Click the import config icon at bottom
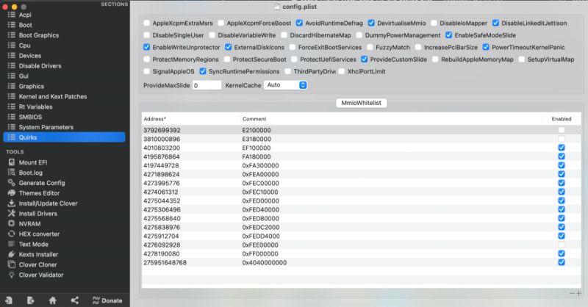This screenshot has width=588, height=307. click(x=8, y=300)
